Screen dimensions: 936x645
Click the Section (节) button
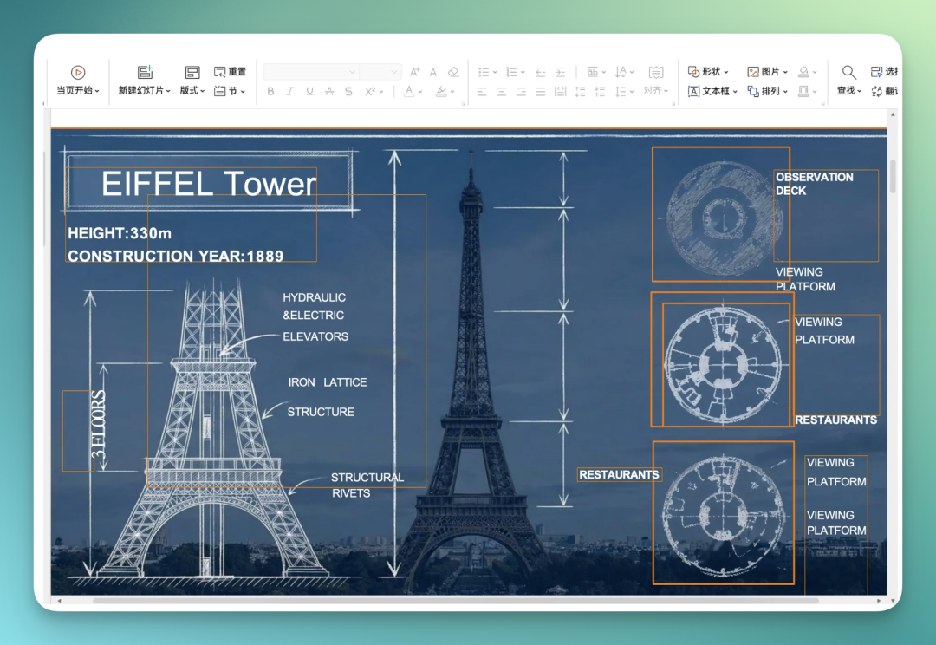230,91
